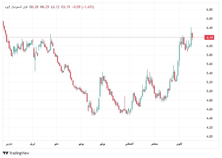Select the C6.19 close value
Screen dimensions: 222x158
(x=66, y=7)
